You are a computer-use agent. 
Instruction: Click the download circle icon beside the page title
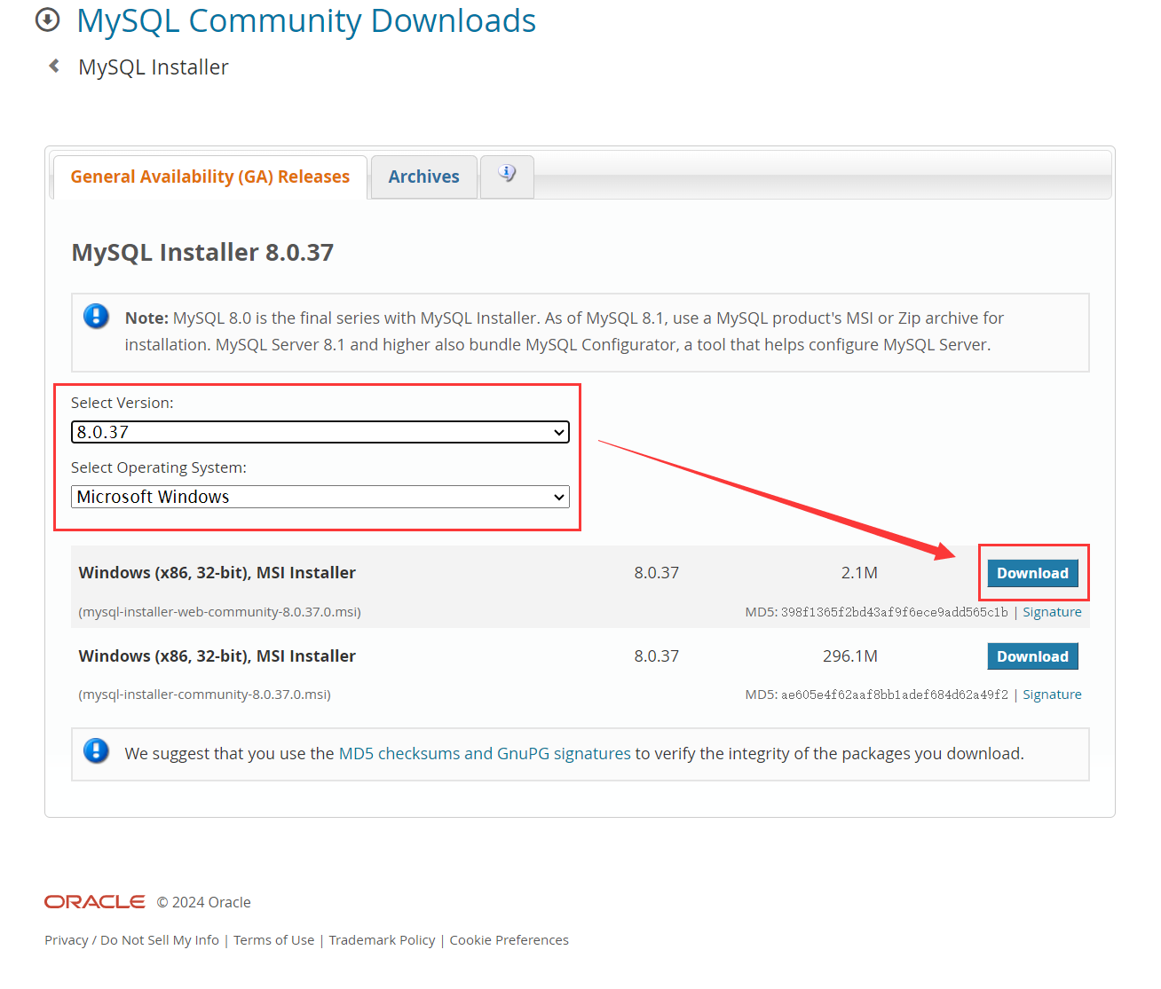coord(47,20)
